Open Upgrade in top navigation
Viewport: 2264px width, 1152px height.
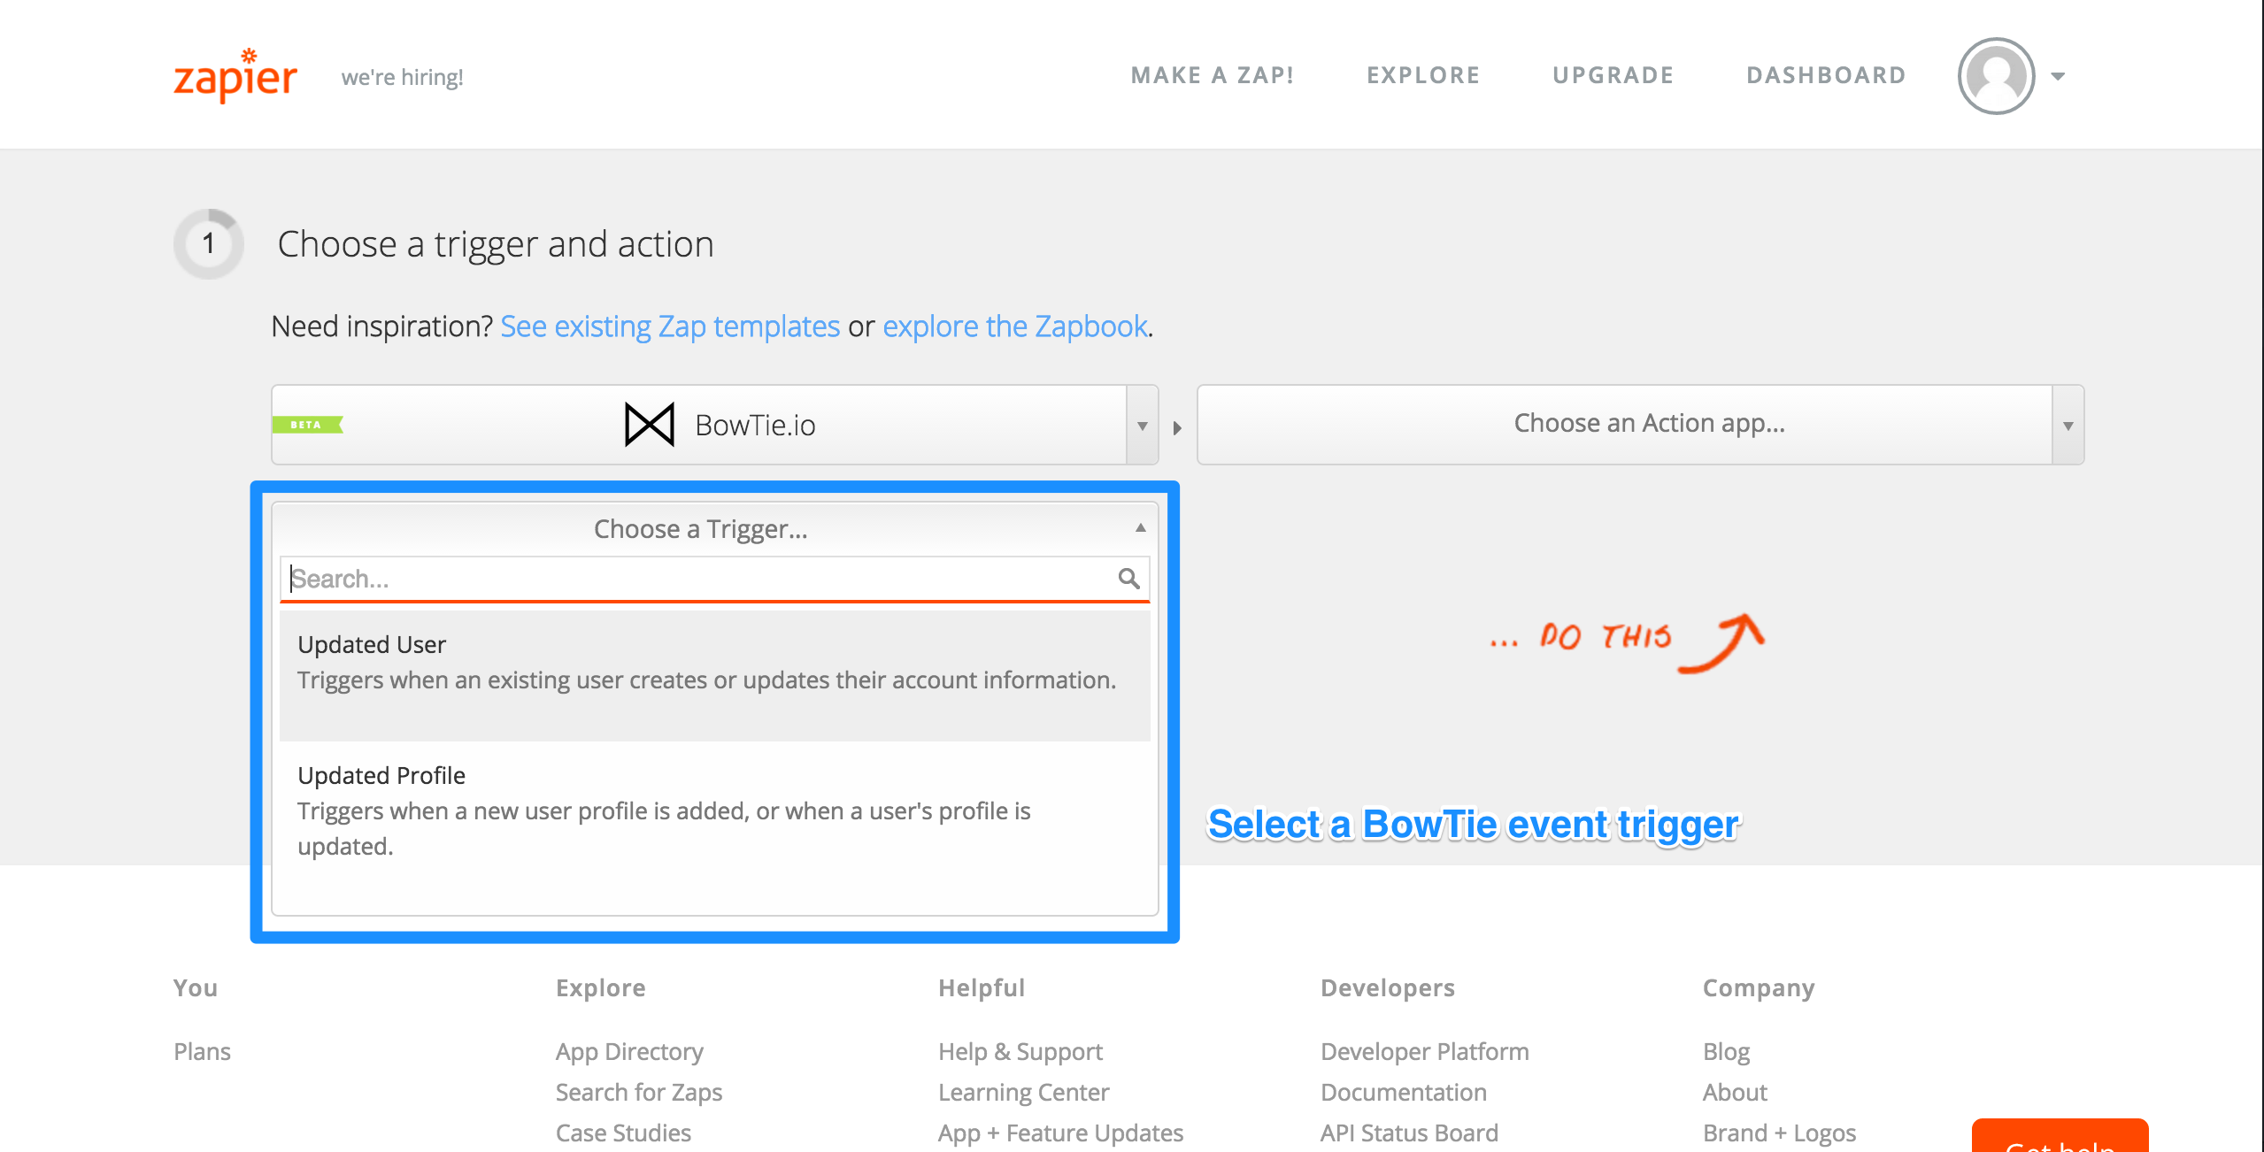(1613, 75)
